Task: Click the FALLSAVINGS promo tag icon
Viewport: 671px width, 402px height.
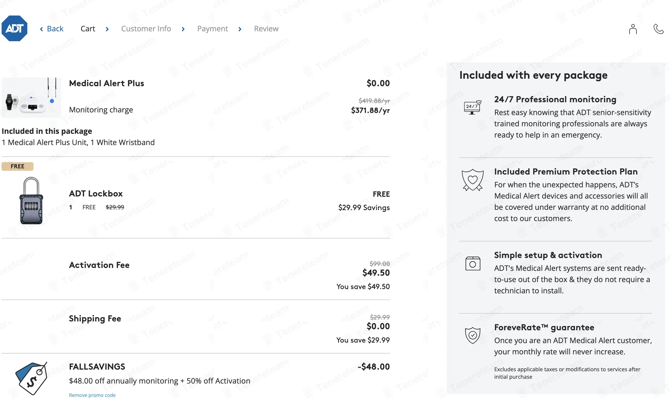Action: (x=31, y=378)
